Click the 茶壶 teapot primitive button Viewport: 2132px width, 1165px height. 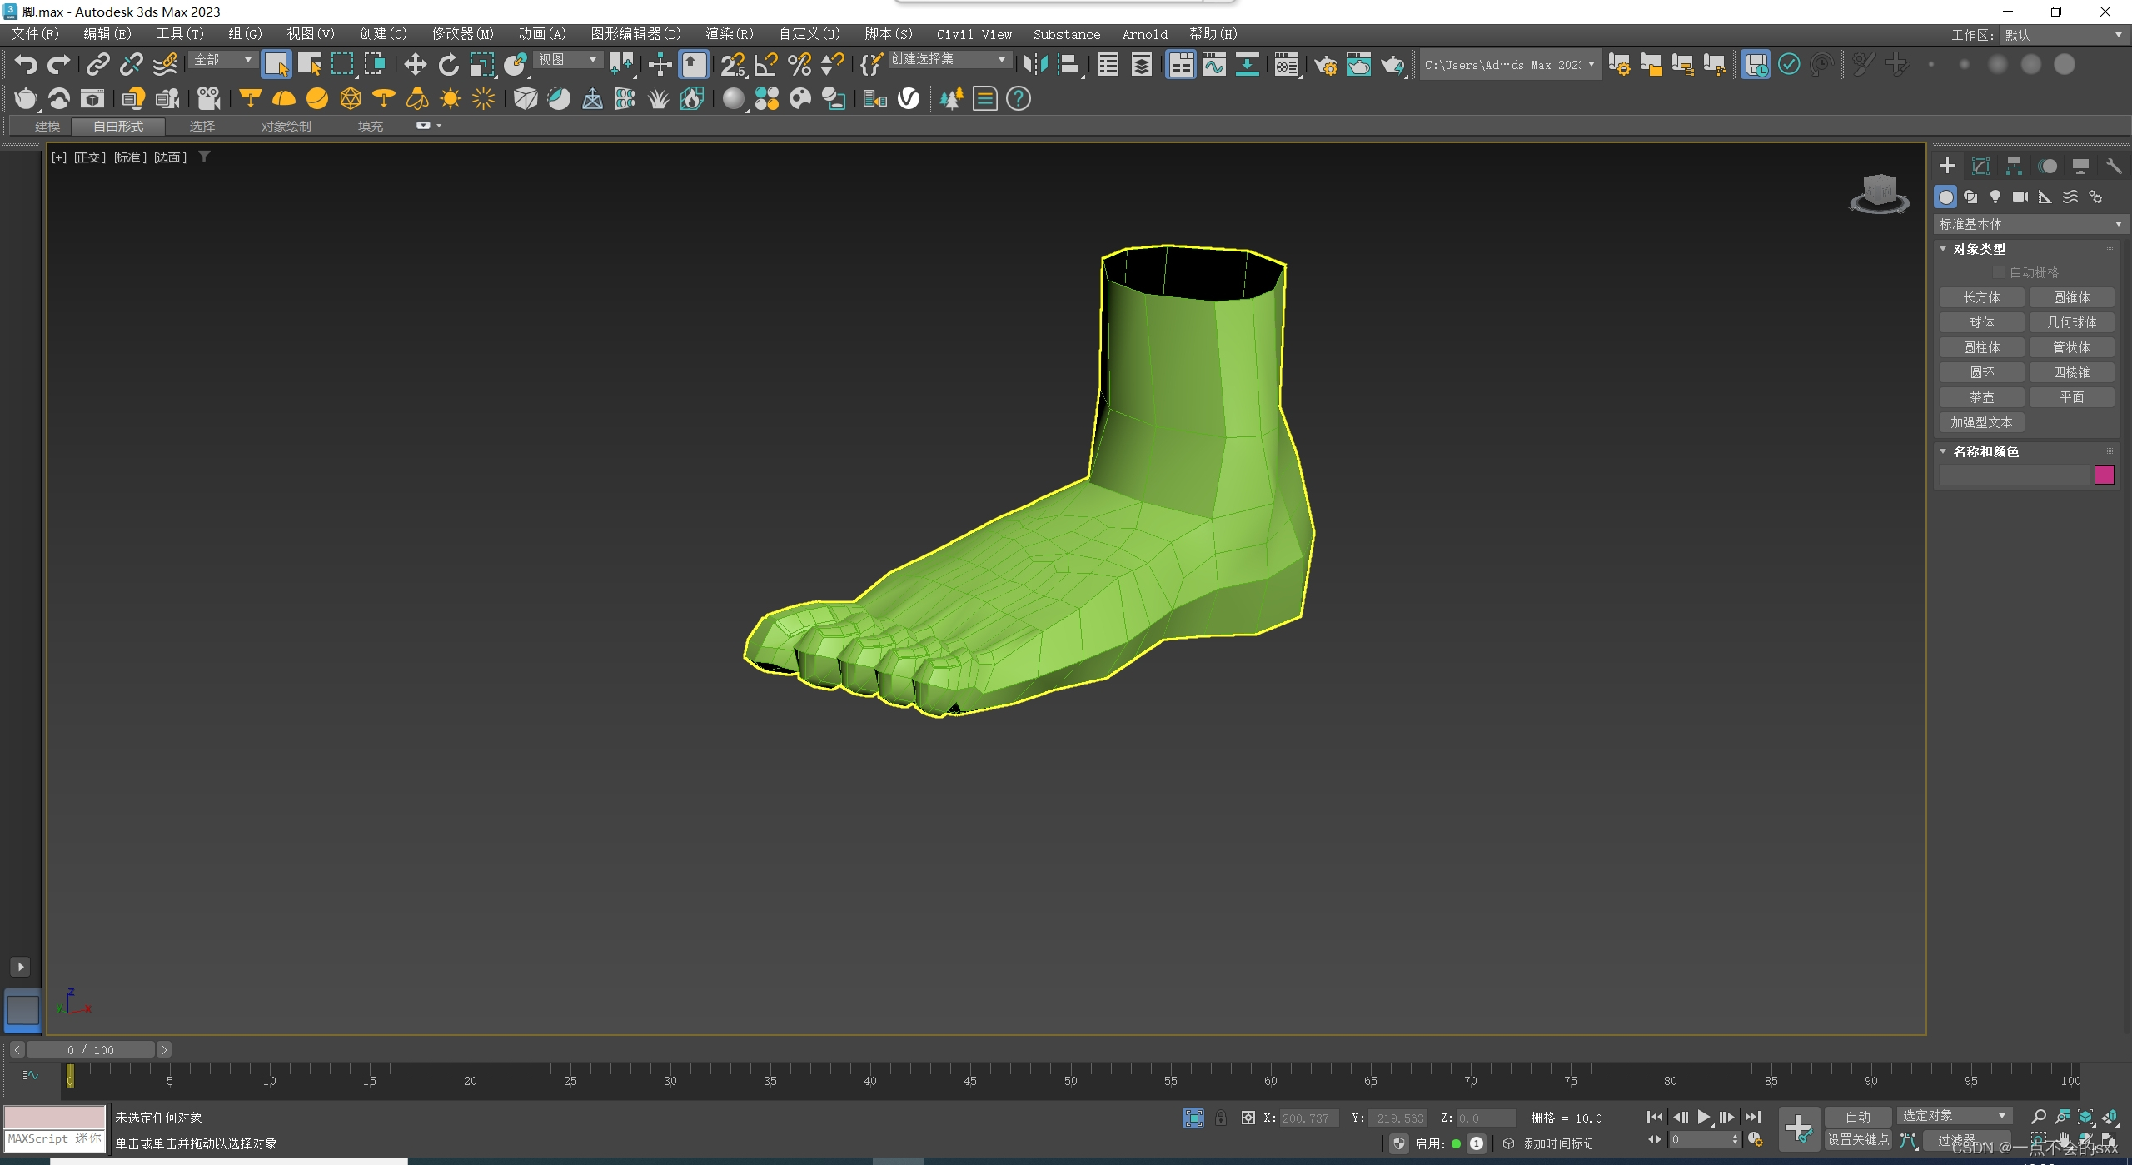[1981, 397]
